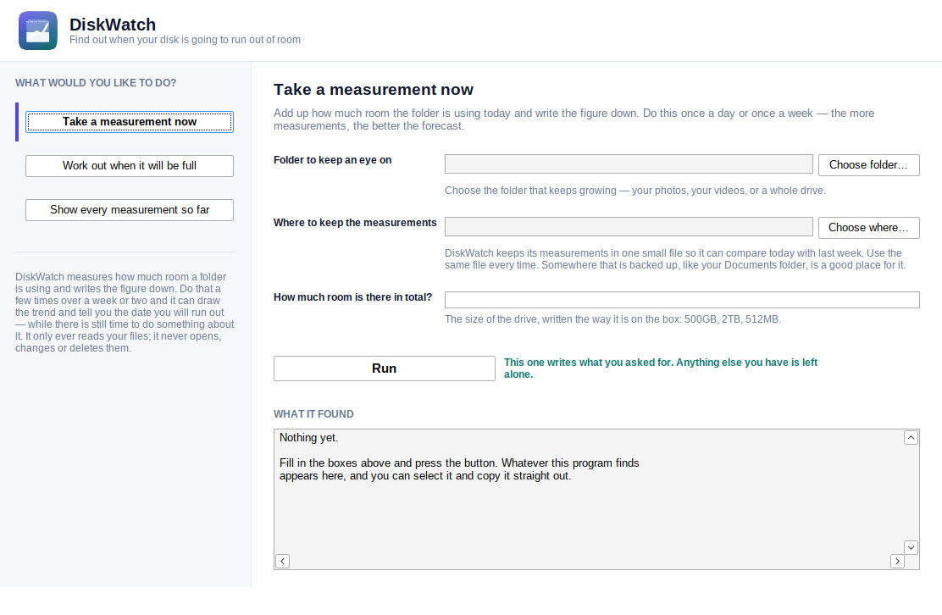Click the green 'This one writes what you asked for' note
942x615 pixels.
pos(660,368)
